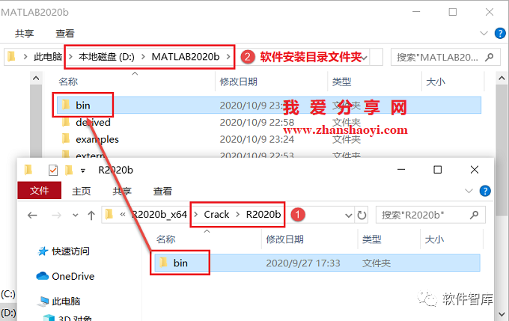This screenshot has height=321, width=509.
Task: Go up one folder level in R2020b window
Action: pos(91,215)
